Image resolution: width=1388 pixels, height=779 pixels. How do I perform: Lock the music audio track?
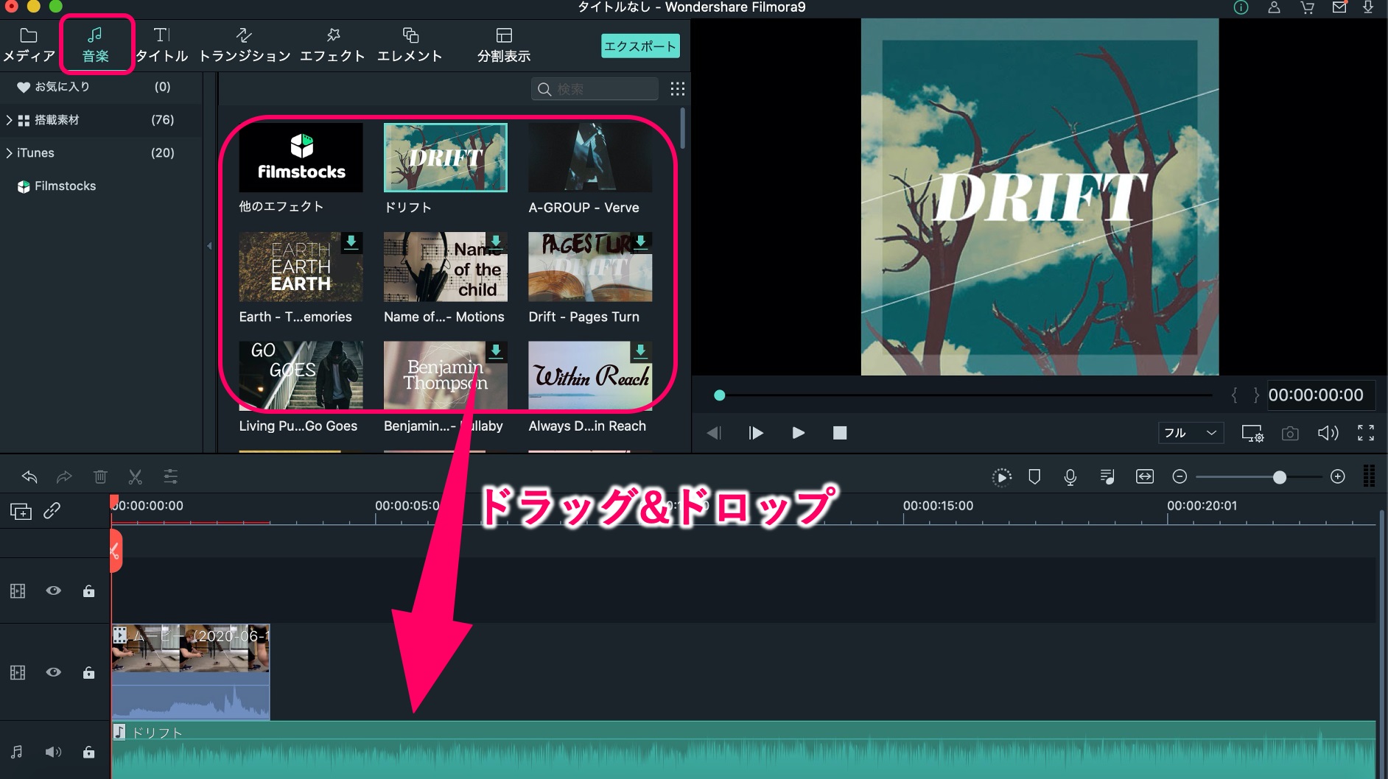(x=88, y=752)
